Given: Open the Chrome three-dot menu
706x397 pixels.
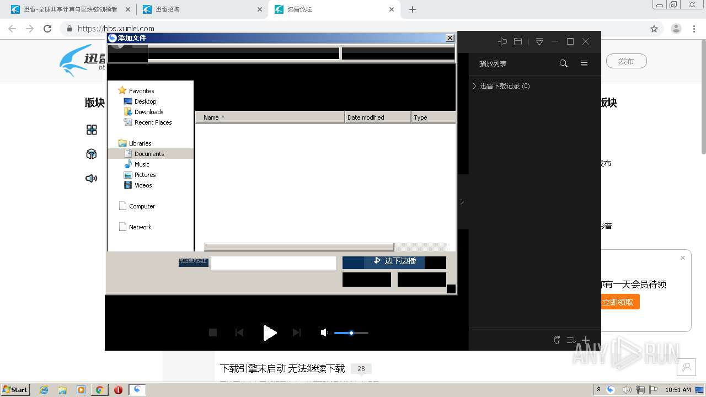Looking at the screenshot, I should point(694,29).
